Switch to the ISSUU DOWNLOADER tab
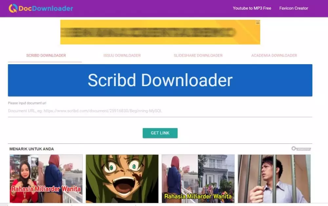Image resolution: width=328 pixels, height=206 pixels. (122, 55)
